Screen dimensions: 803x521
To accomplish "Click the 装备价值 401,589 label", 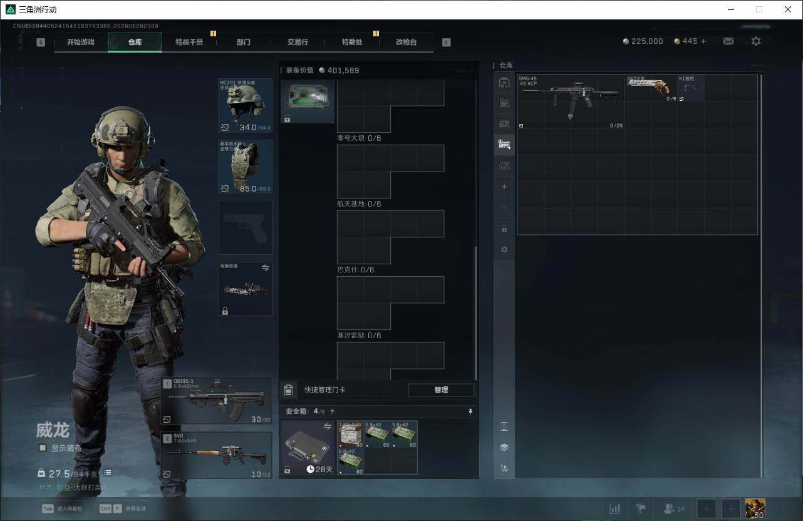I will (323, 71).
